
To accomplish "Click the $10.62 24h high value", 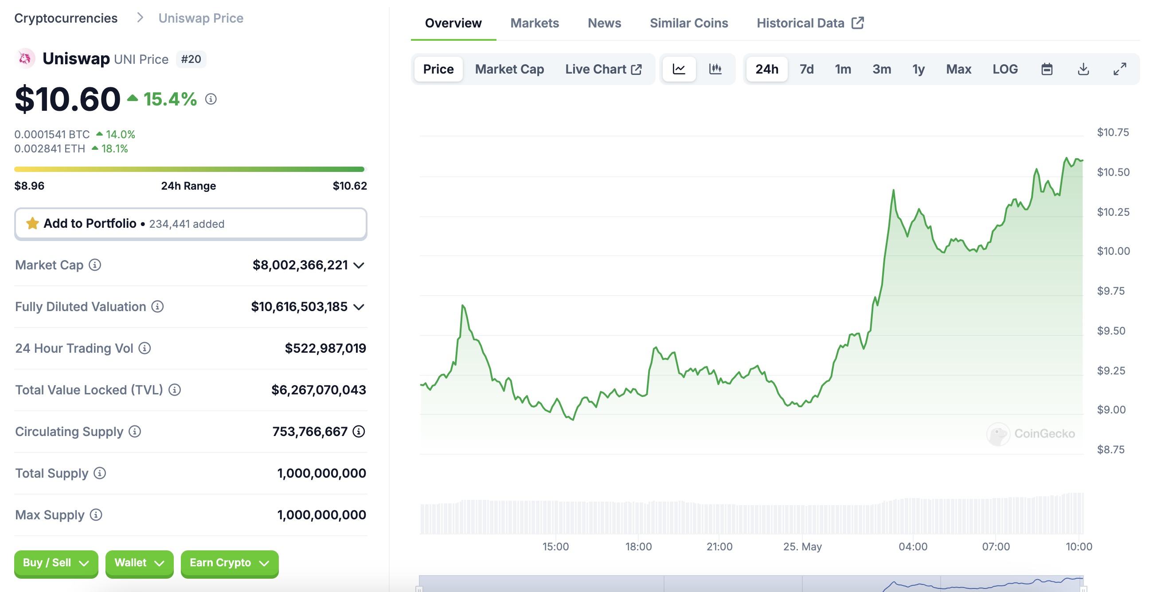I will pyautogui.click(x=350, y=186).
